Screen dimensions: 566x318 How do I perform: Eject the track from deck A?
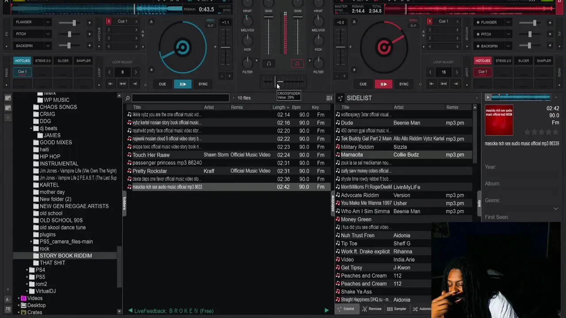pyautogui.click(x=151, y=22)
